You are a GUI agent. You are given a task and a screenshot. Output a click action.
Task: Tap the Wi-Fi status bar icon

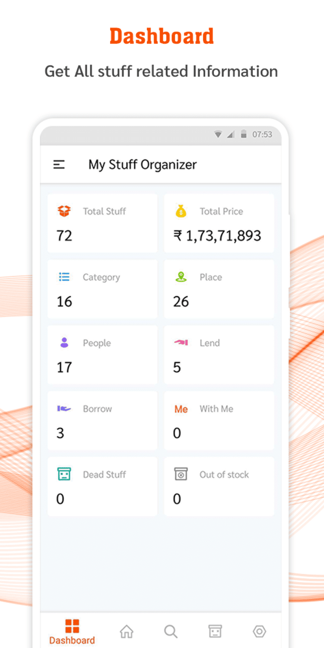(218, 135)
